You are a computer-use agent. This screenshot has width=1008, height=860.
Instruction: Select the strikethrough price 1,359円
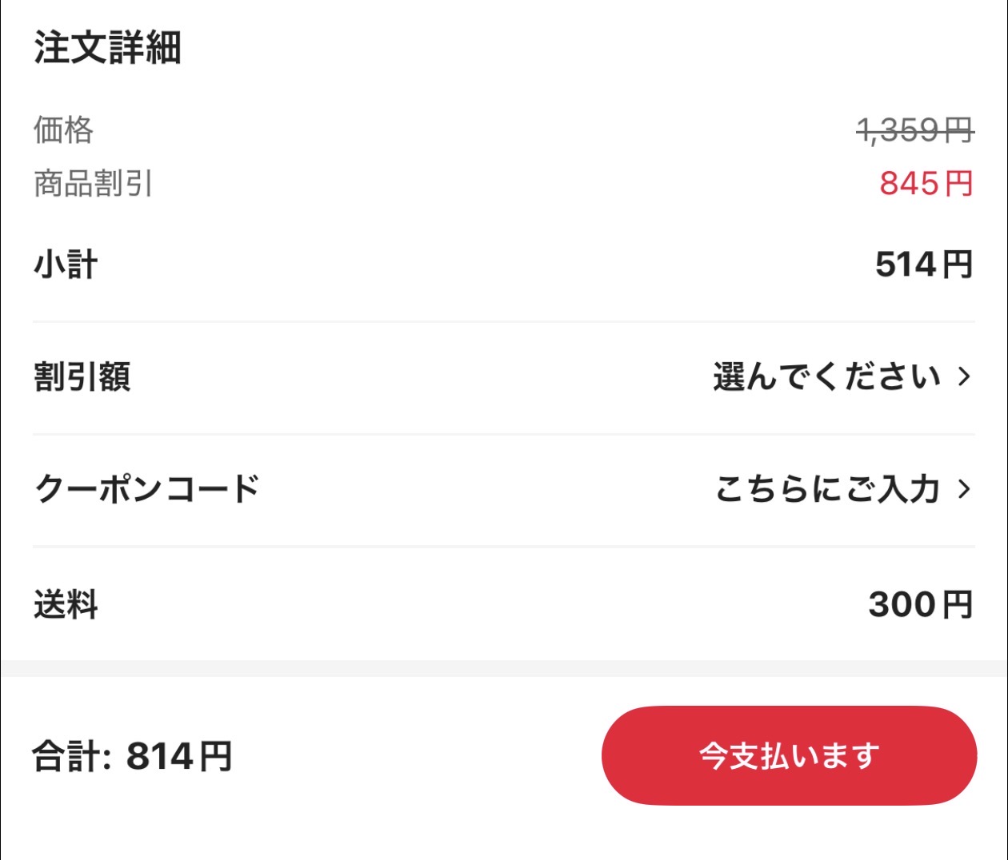pos(914,130)
